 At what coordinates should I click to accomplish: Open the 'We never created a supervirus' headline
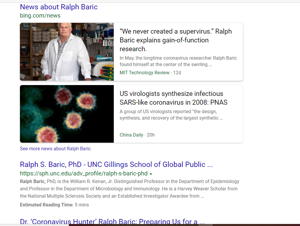pyautogui.click(x=176, y=40)
